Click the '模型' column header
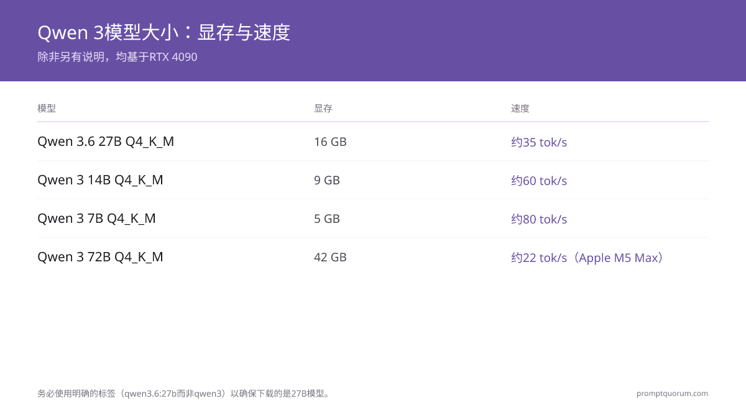This screenshot has height=419, width=746. [x=47, y=108]
